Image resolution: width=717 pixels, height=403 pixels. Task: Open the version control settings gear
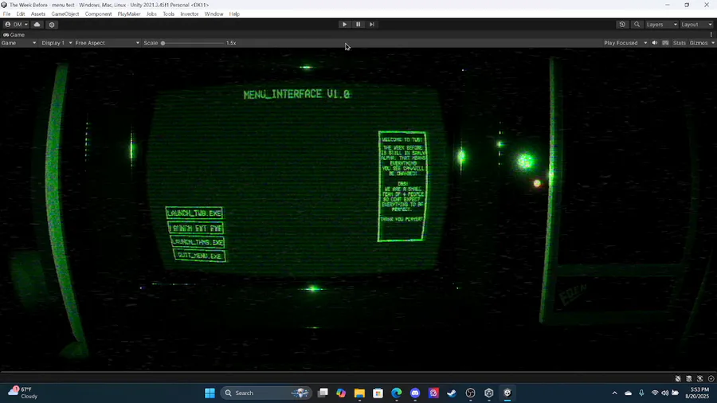pyautogui.click(x=52, y=25)
